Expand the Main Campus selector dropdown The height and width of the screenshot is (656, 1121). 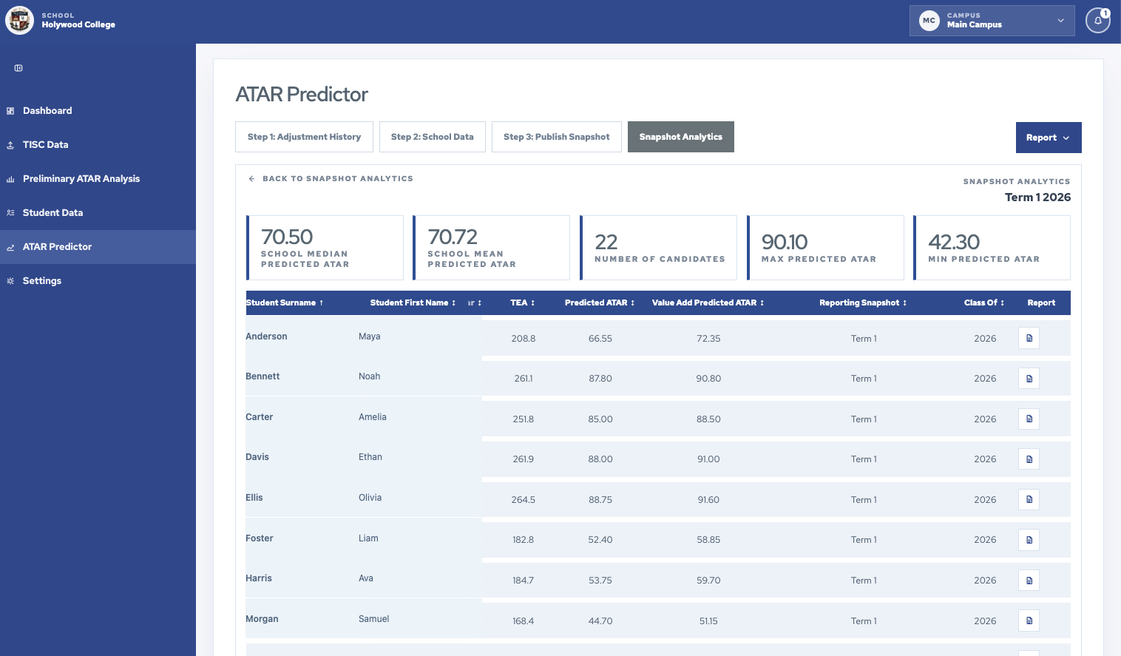(x=992, y=21)
